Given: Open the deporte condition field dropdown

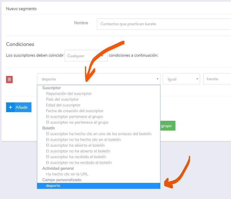Looking at the screenshot, I should pyautogui.click(x=99, y=79).
